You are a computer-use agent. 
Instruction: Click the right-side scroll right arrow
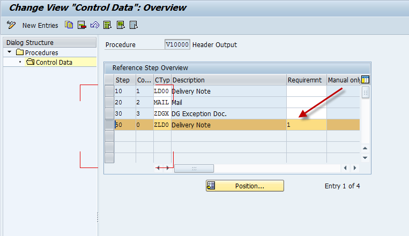(355, 168)
